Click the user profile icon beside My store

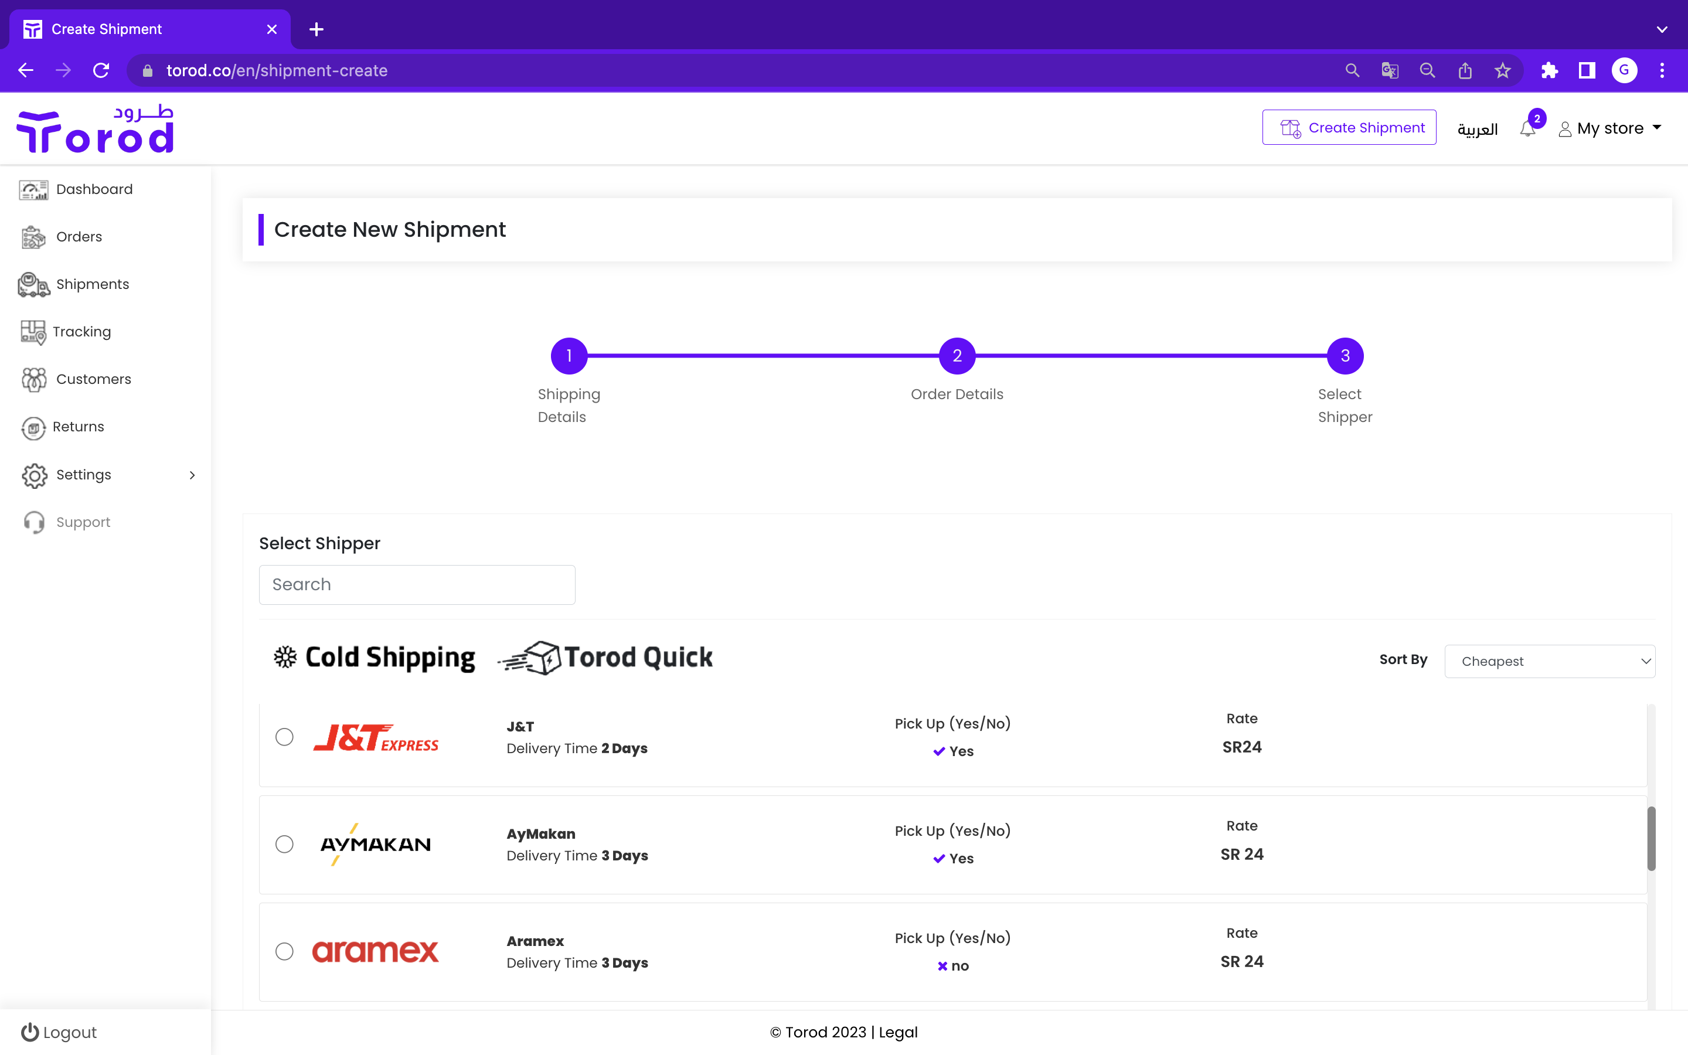pyautogui.click(x=1564, y=129)
